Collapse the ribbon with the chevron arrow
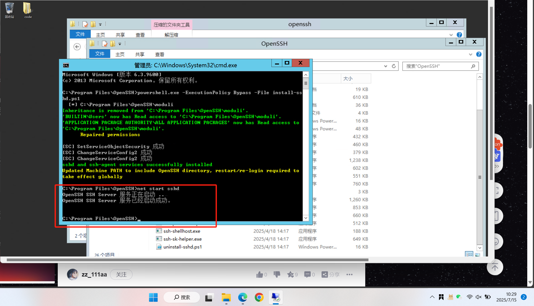This screenshot has width=534, height=306. coord(470,54)
